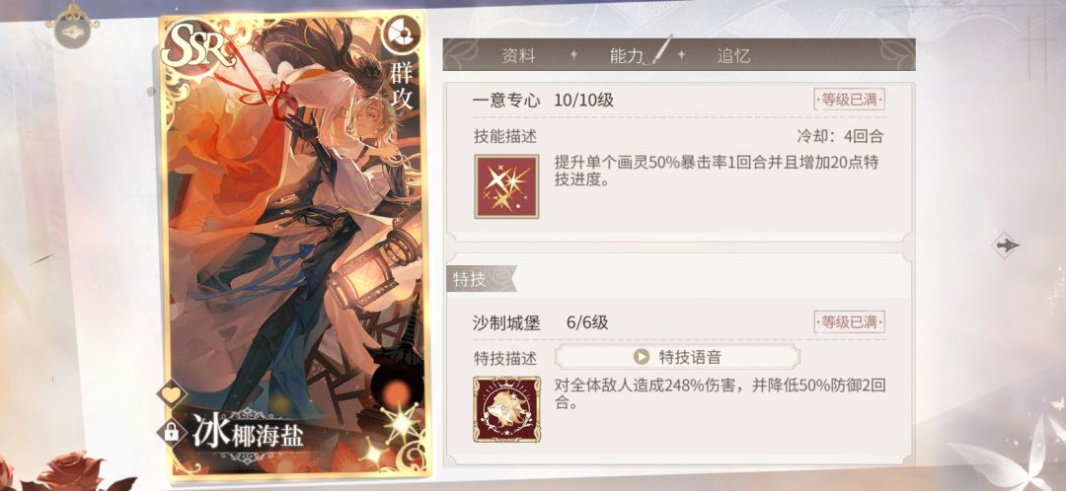This screenshot has height=491, width=1066.
Task: Click the SSR rarity badge
Action: pos(198,49)
